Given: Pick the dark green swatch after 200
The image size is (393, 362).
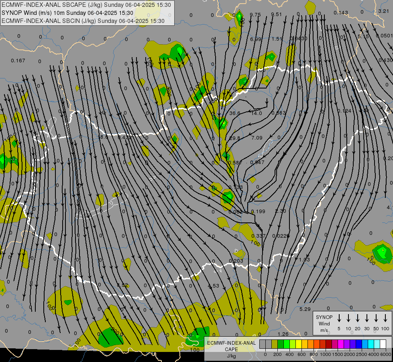Looking at the screenshot, I should (281, 344).
